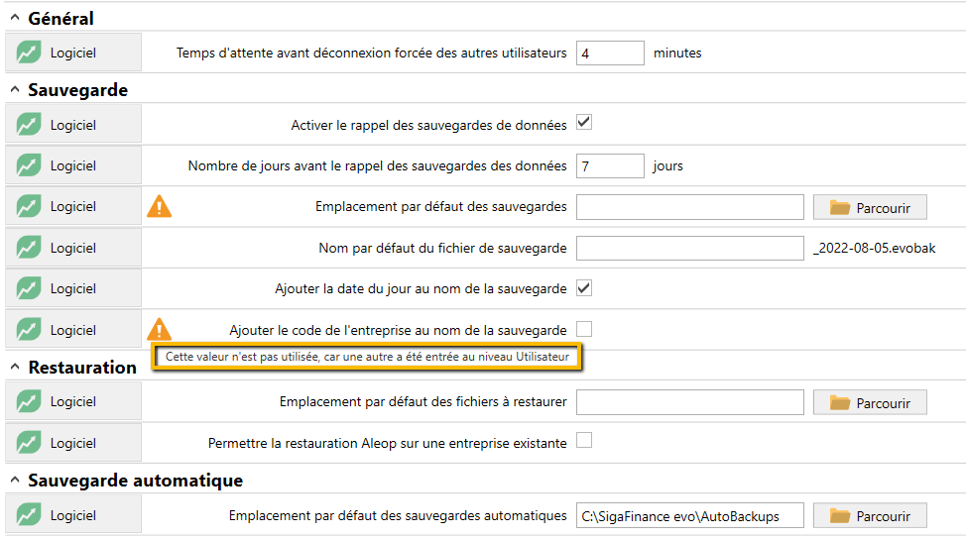The height and width of the screenshot is (538, 966).
Task: Click Logiciel icon beside Nombre de jours row
Action: [29, 165]
